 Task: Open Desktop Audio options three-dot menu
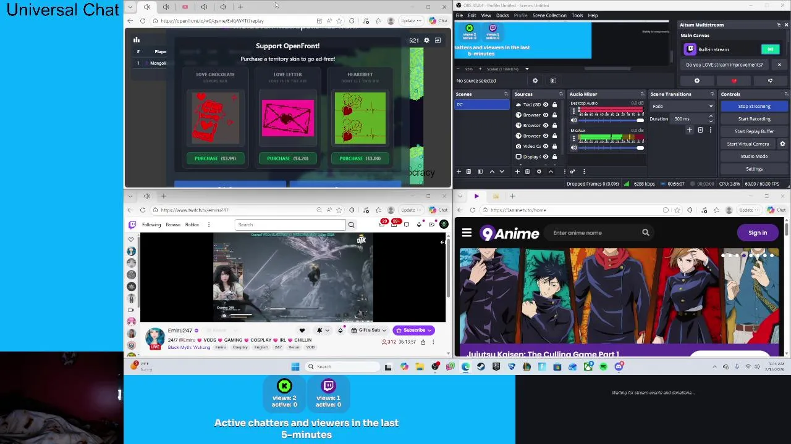tap(573, 111)
